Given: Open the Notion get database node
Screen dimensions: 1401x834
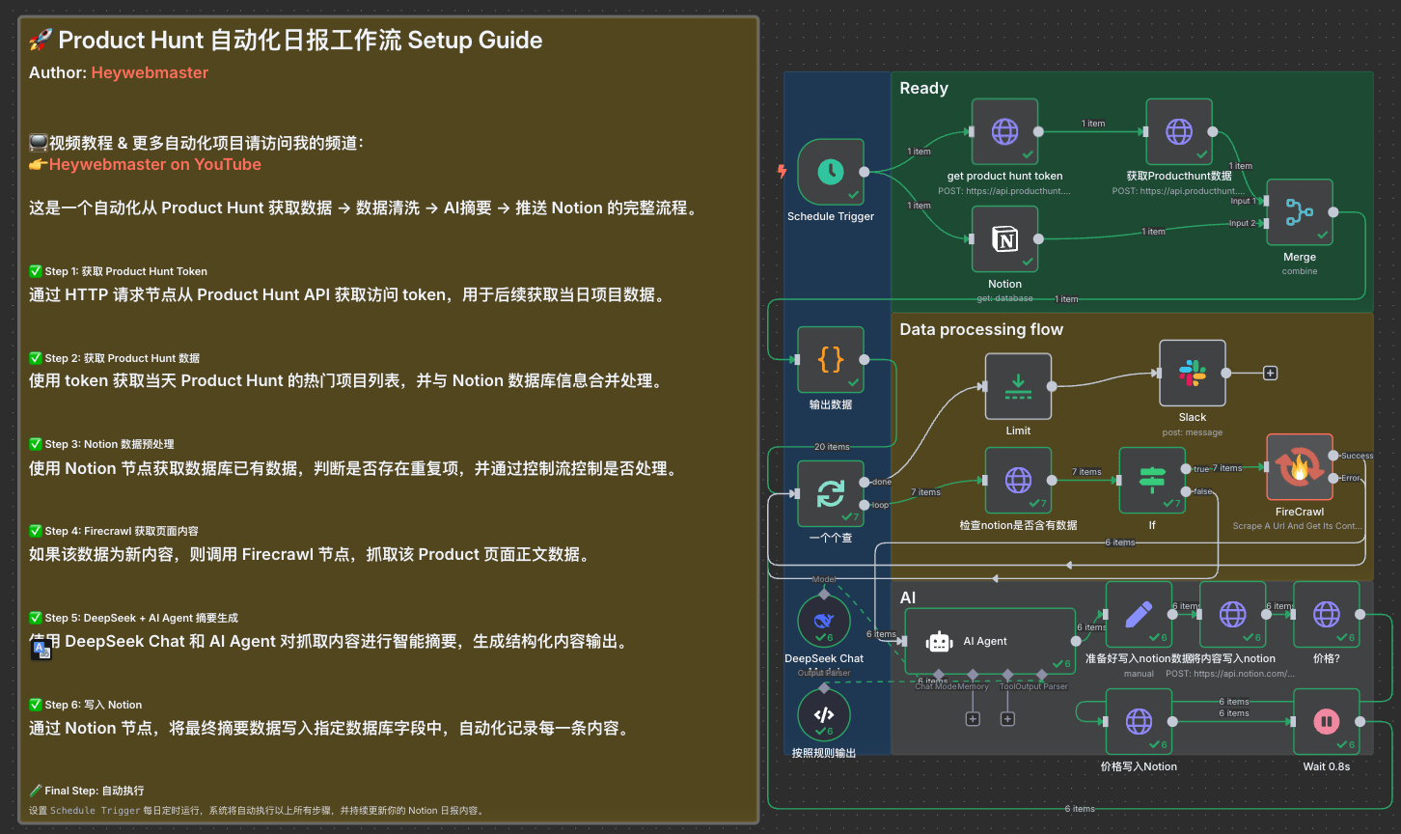Looking at the screenshot, I should (x=1004, y=238).
